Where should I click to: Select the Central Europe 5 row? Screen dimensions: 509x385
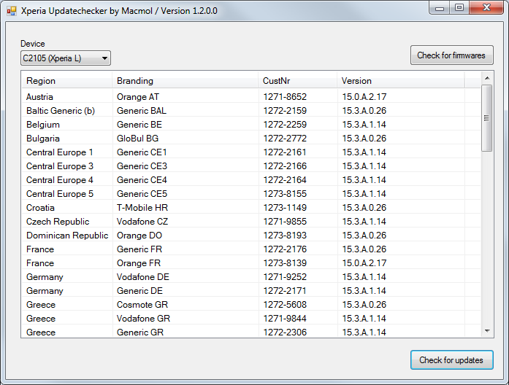point(251,194)
